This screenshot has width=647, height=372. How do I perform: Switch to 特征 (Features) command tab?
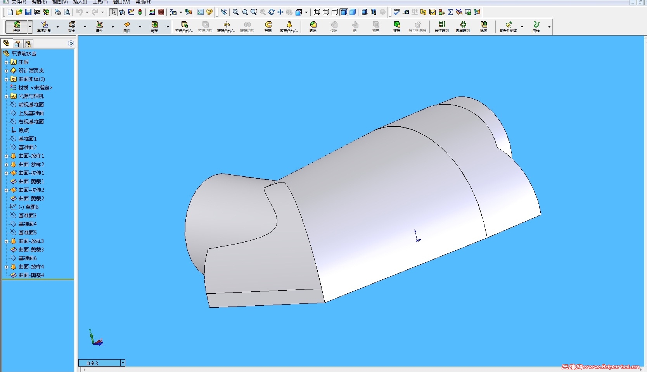point(17,27)
